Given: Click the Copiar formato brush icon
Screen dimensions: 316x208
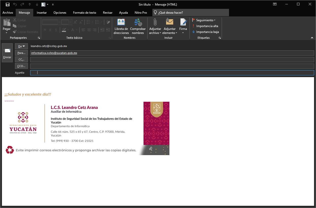Looking at the screenshot, I should coord(15,32).
